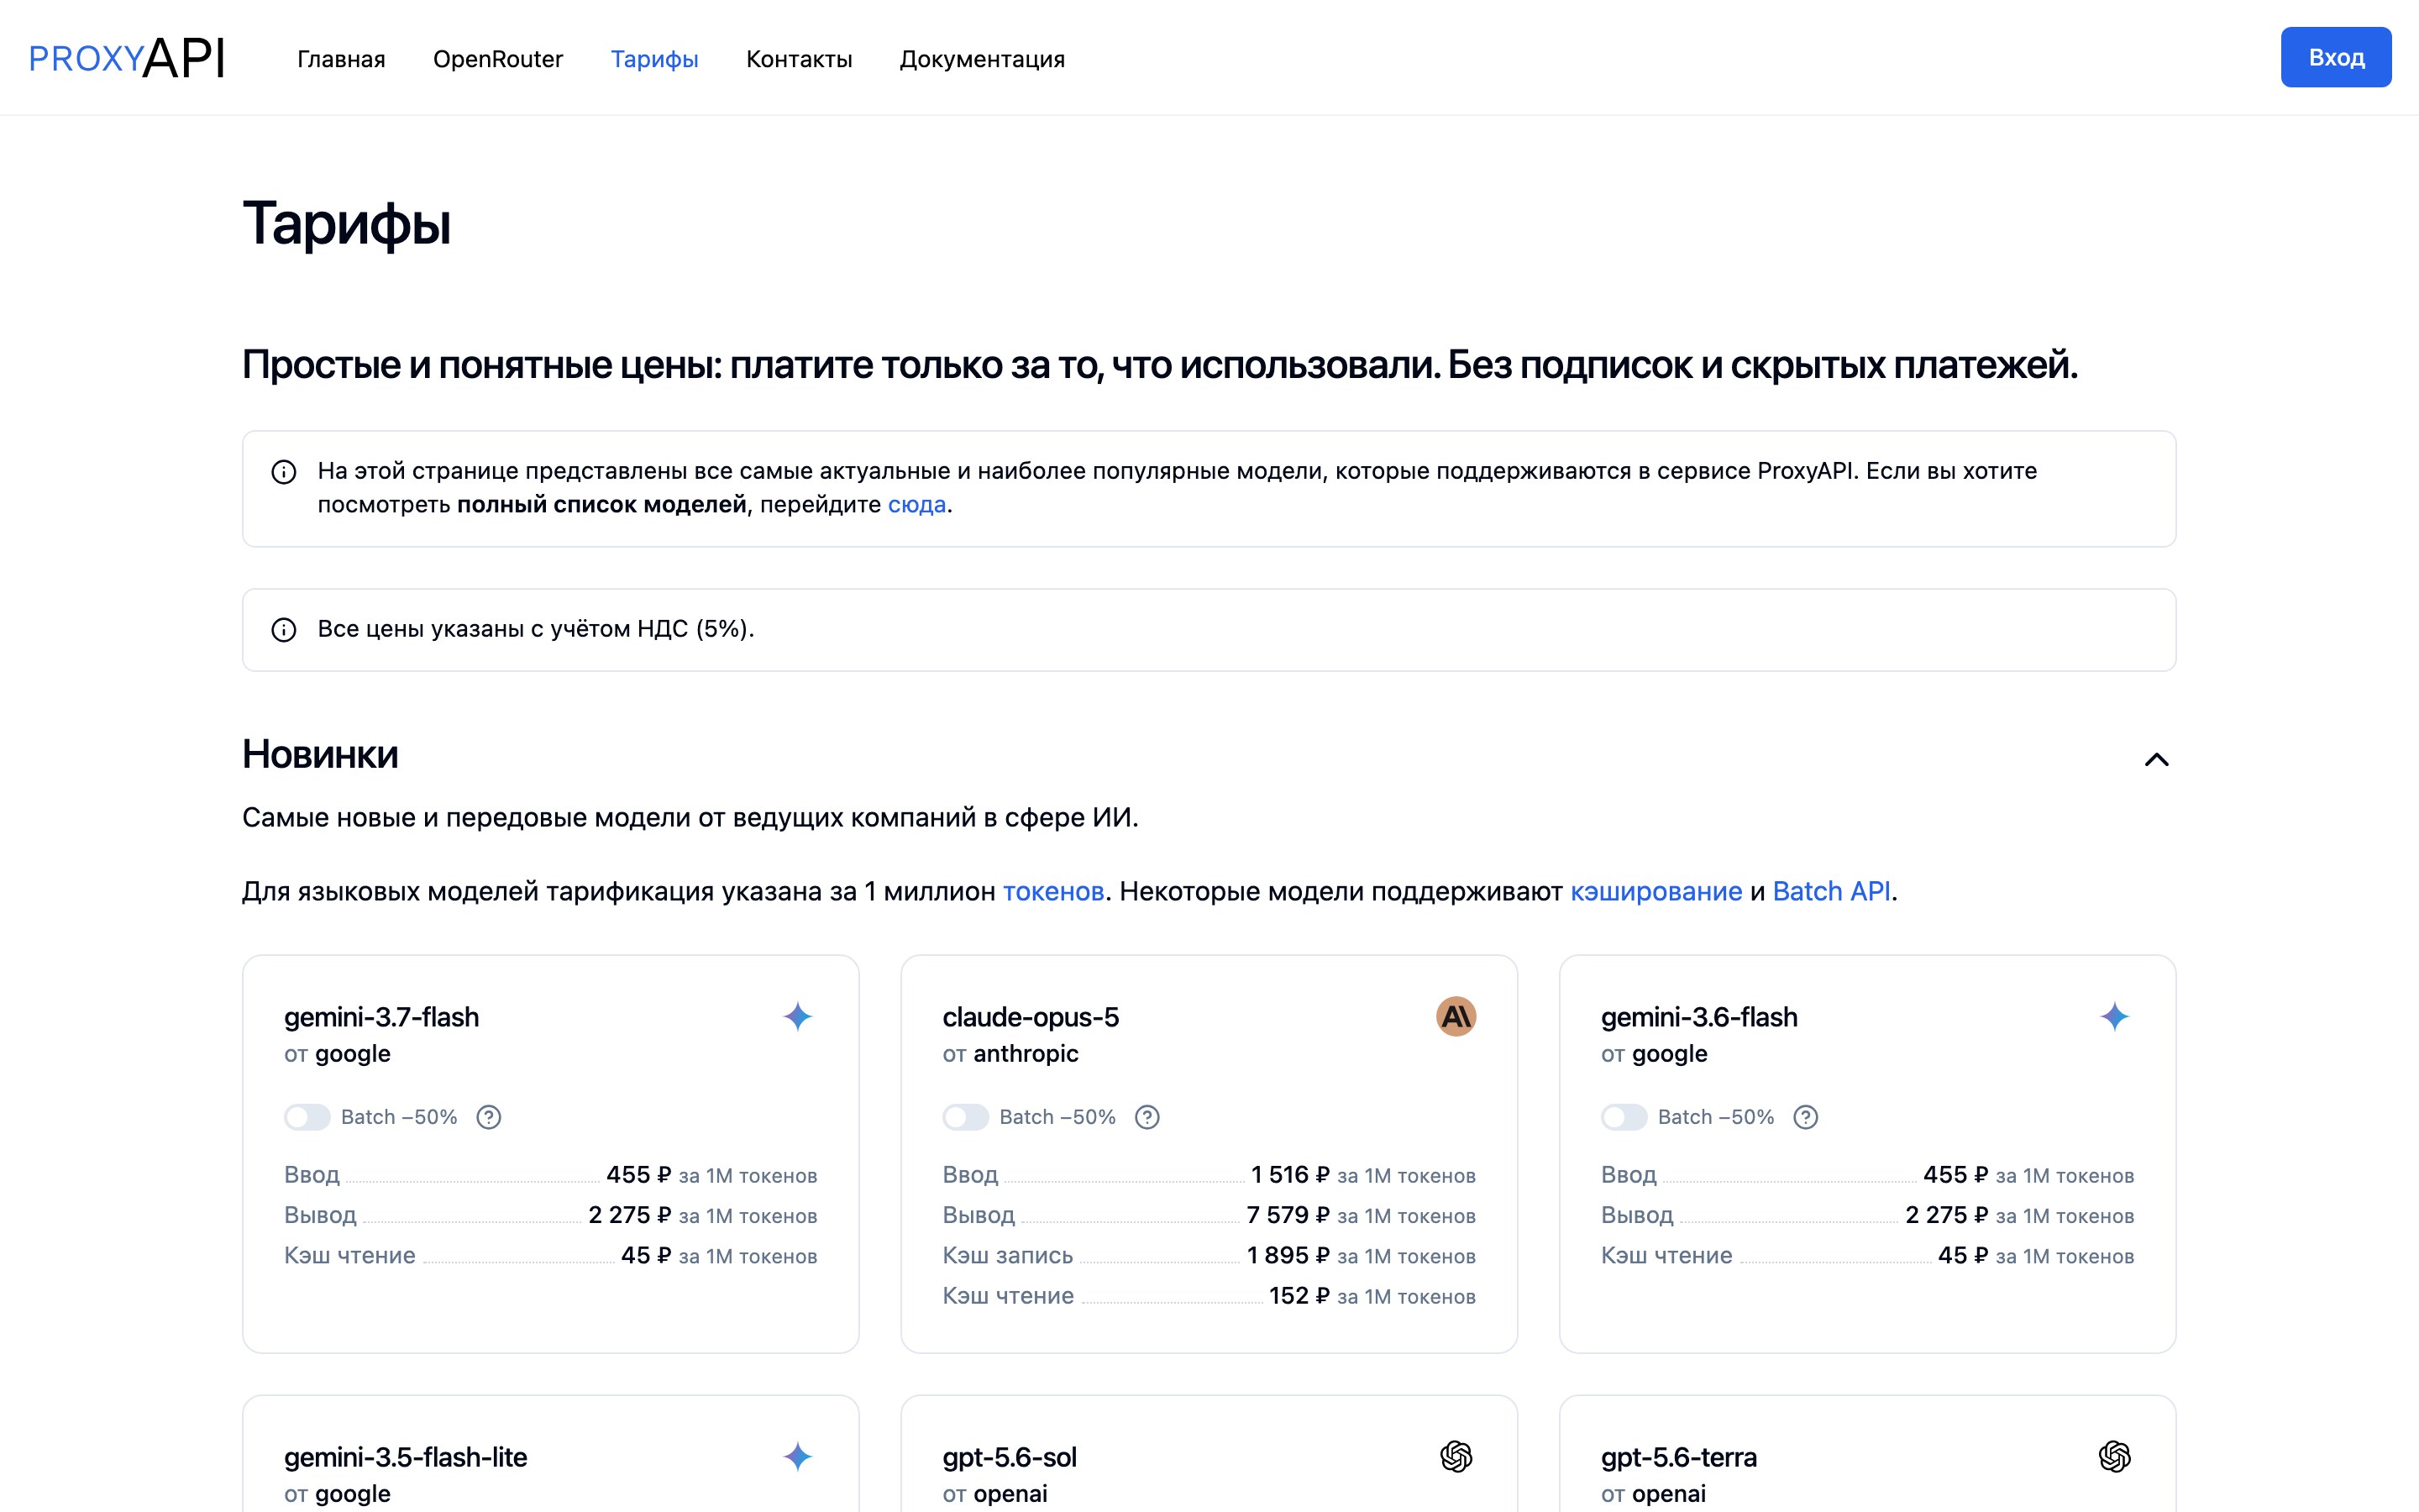Click 'Кэш запись' label on claude-opus-5 card
2419x1512 pixels.
tap(1008, 1255)
